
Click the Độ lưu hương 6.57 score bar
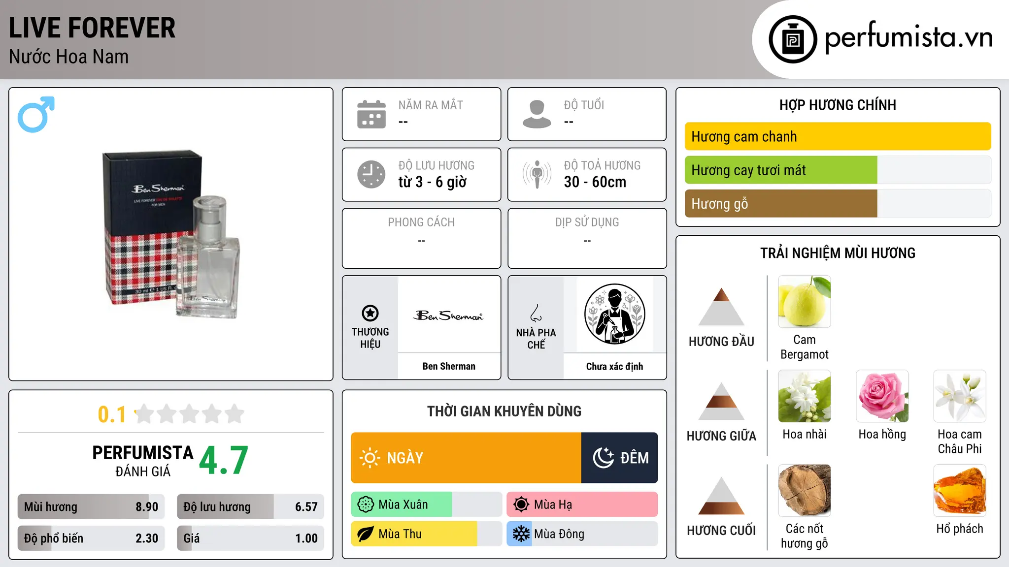pos(250,506)
